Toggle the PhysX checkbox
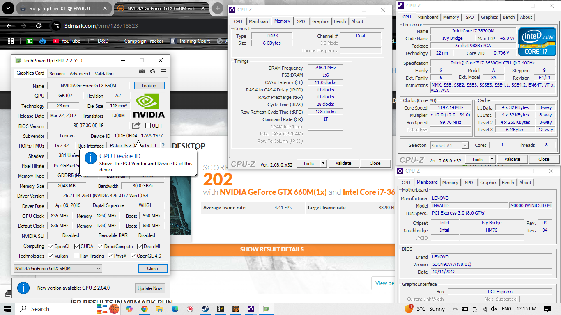Image resolution: width=561 pixels, height=315 pixels. click(x=110, y=256)
